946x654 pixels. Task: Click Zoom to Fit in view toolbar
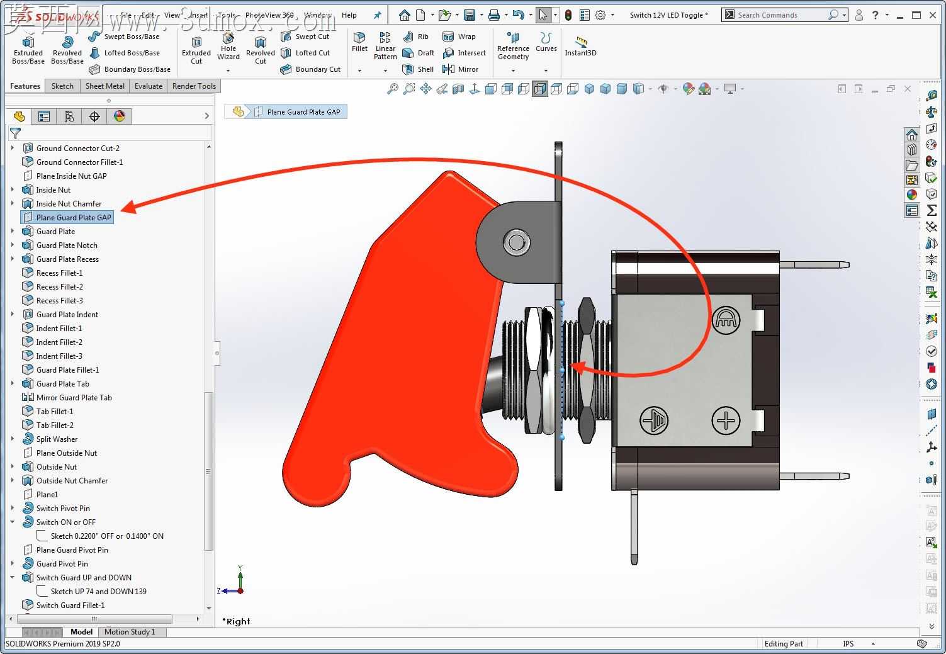[x=392, y=89]
